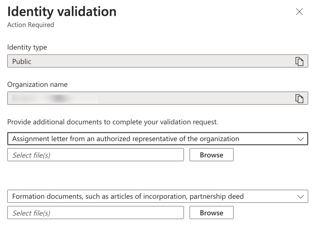
Task: Select the first Select file(s) input field
Action: [x=95, y=155]
